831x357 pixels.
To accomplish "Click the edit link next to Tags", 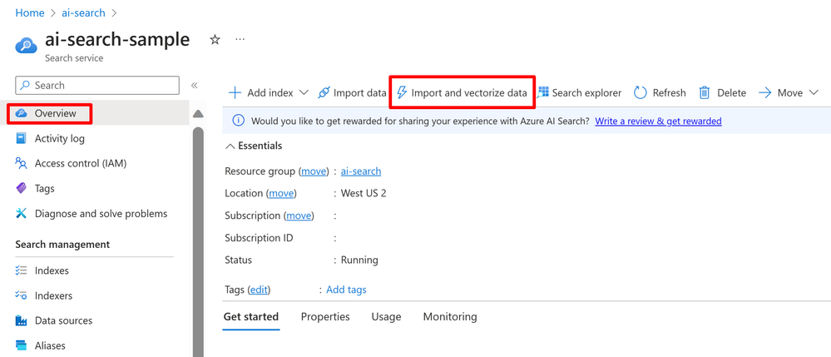I will coord(259,290).
